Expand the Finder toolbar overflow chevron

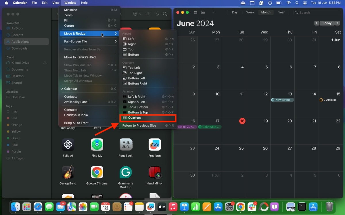157,13
